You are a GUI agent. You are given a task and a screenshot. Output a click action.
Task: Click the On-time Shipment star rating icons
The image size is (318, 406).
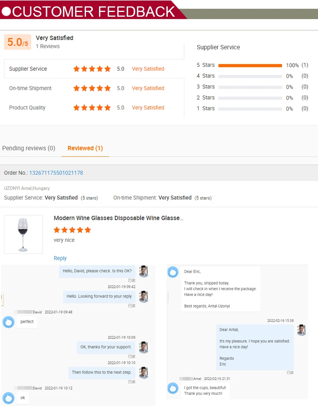[x=92, y=88]
